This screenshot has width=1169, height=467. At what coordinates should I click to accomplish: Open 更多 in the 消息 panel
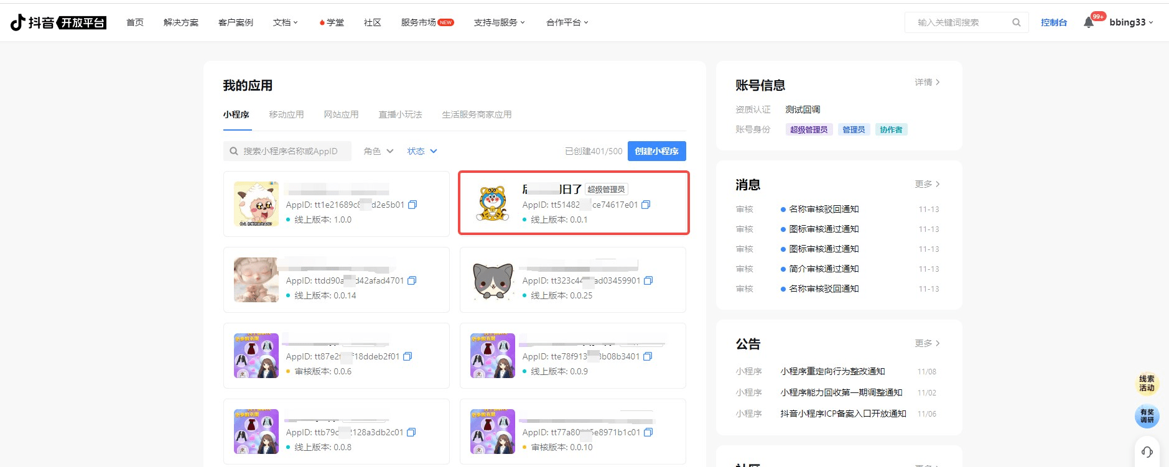pos(927,184)
